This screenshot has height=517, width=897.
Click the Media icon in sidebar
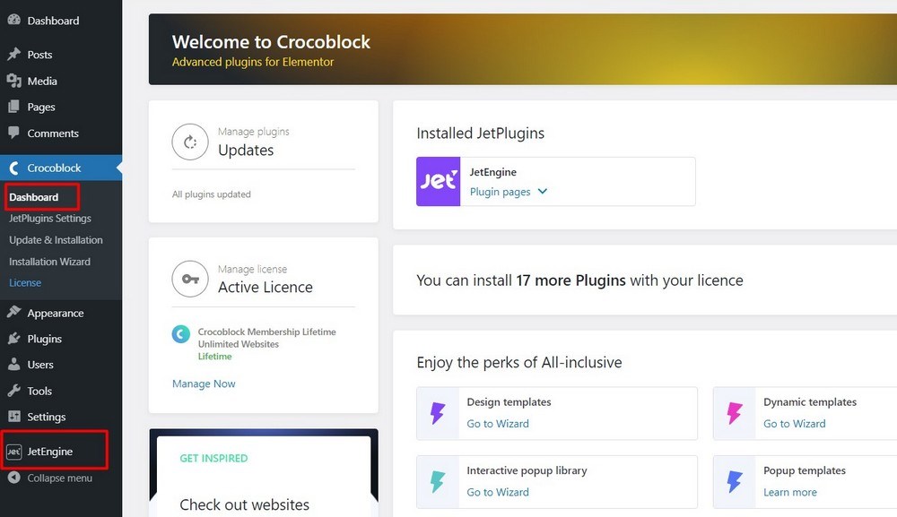coord(13,81)
